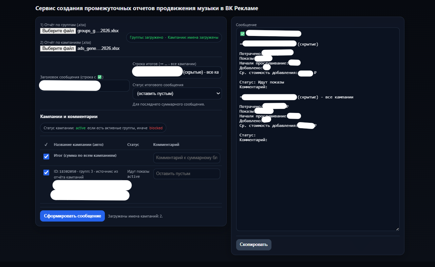Open the Статус итогового сообщения dropdown
The image size is (435, 267).
click(177, 94)
